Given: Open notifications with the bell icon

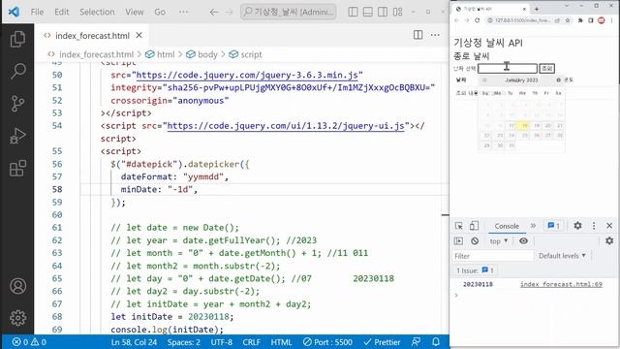Looking at the screenshot, I should [436, 342].
